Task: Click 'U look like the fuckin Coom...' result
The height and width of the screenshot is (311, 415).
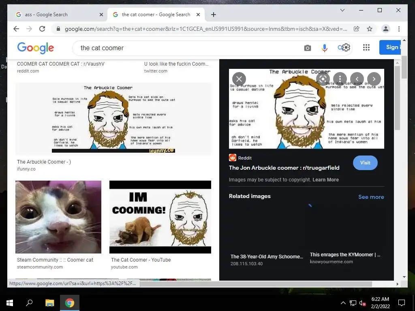Action: (x=176, y=64)
